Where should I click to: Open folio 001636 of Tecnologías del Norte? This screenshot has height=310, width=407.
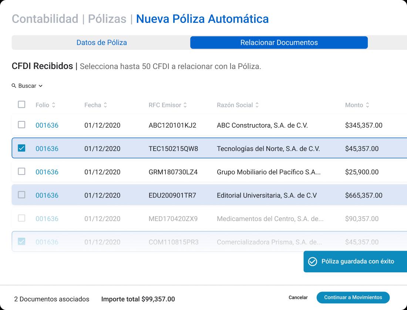click(x=47, y=149)
